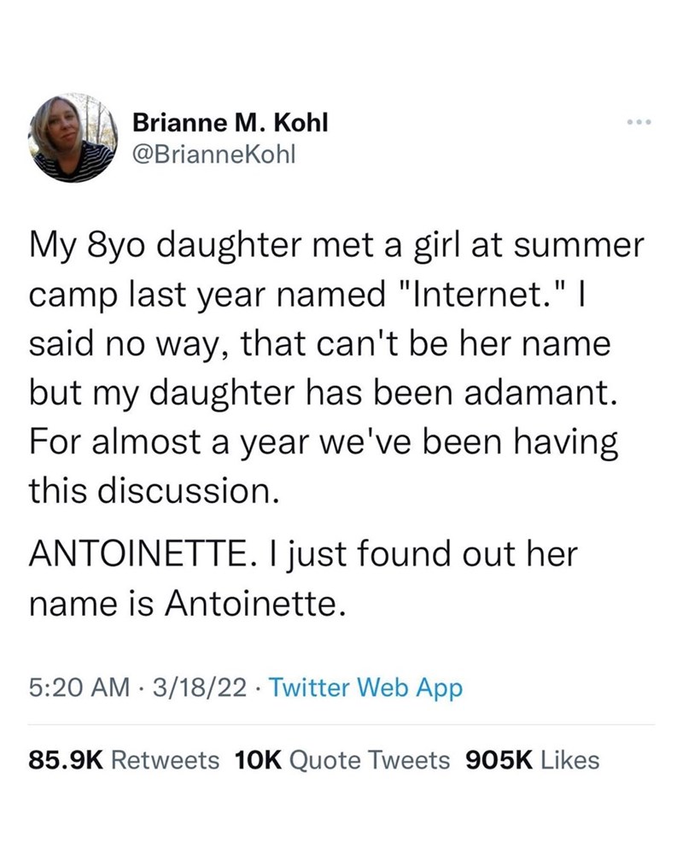683x854 pixels.
Task: View the 10K Quote Tweets list
Action: point(341,759)
